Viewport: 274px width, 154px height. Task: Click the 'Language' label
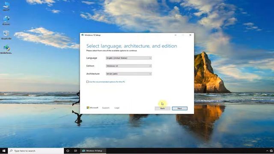click(x=92, y=58)
